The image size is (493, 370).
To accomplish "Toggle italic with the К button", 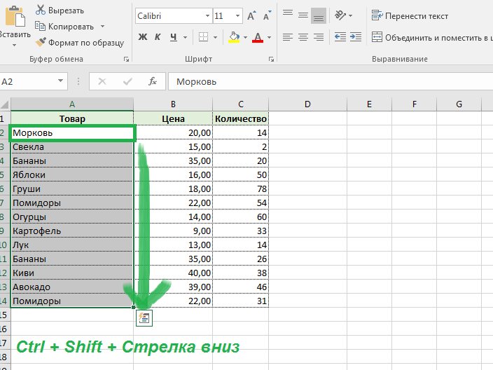I will (x=158, y=37).
